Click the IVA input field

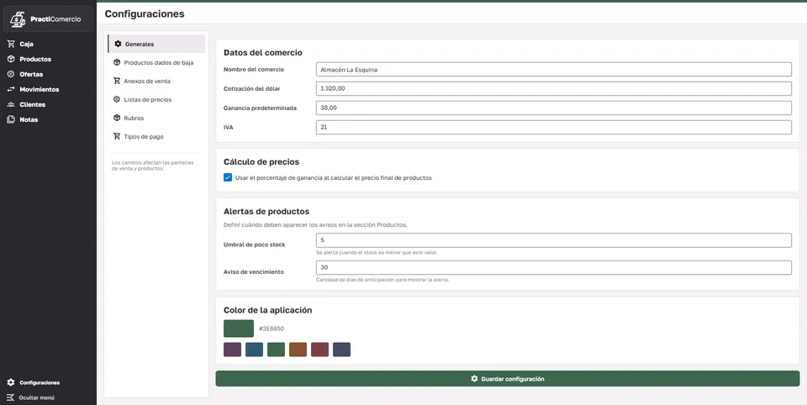coord(554,127)
